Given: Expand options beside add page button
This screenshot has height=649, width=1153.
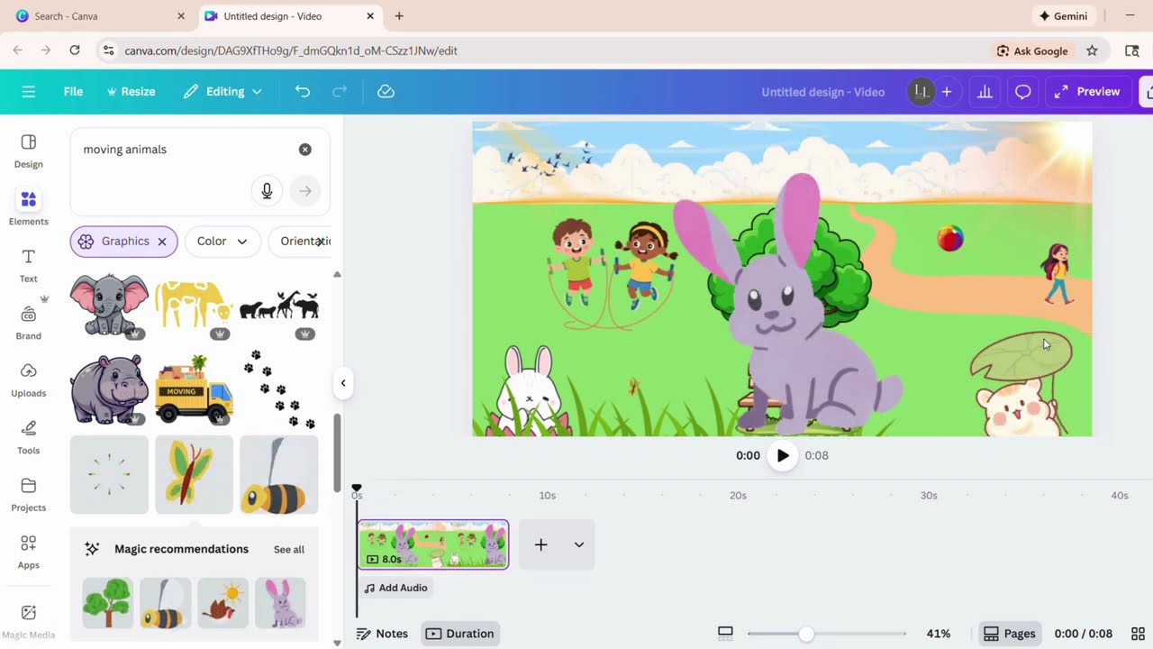Looking at the screenshot, I should coord(578,544).
